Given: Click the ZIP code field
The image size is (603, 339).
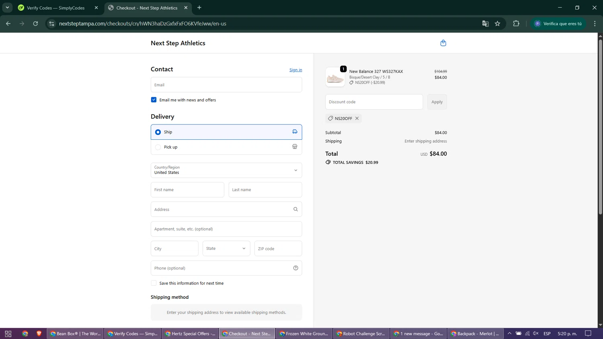Looking at the screenshot, I should point(278,249).
